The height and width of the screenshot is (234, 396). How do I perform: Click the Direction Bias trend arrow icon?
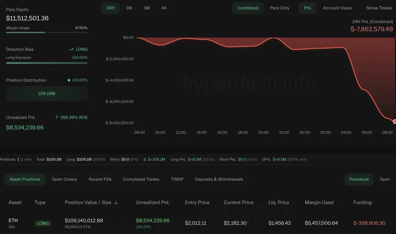pos(71,49)
